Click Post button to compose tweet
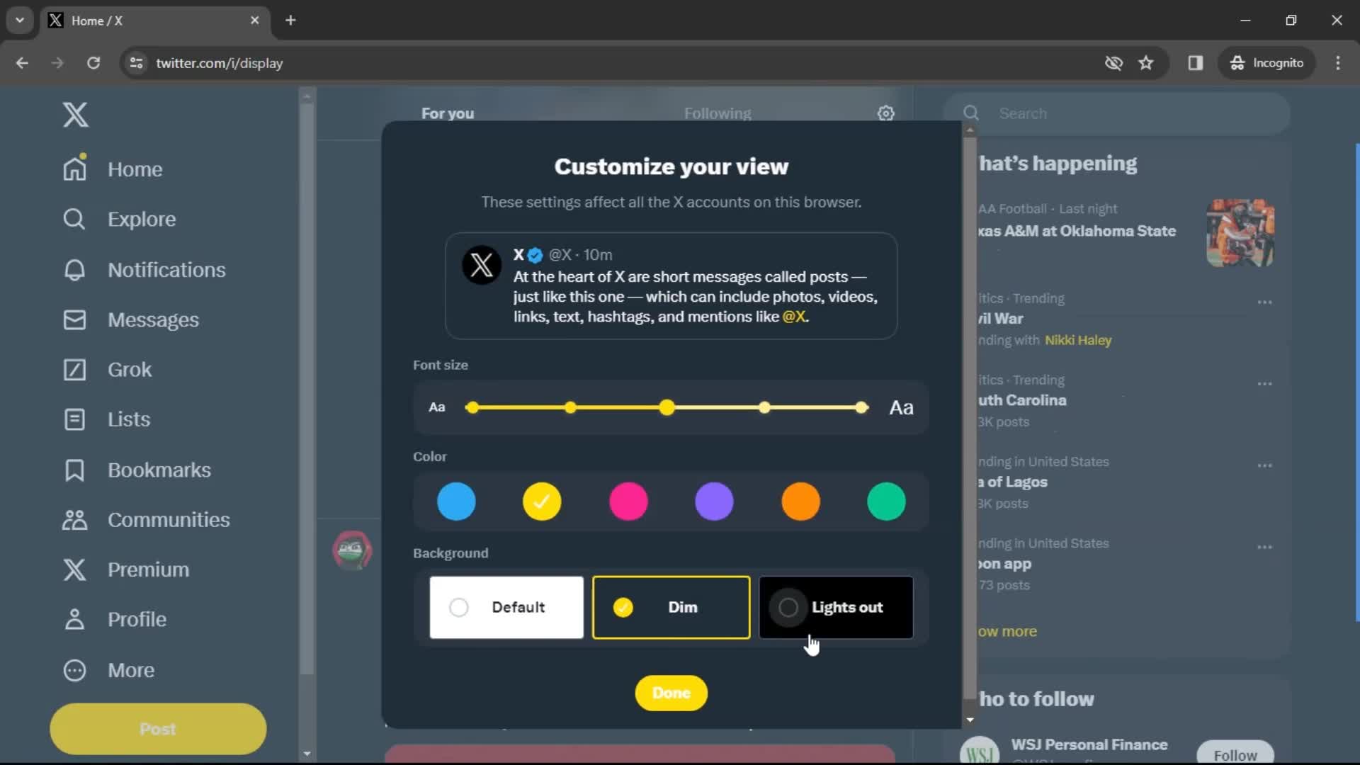1360x765 pixels. pos(157,730)
